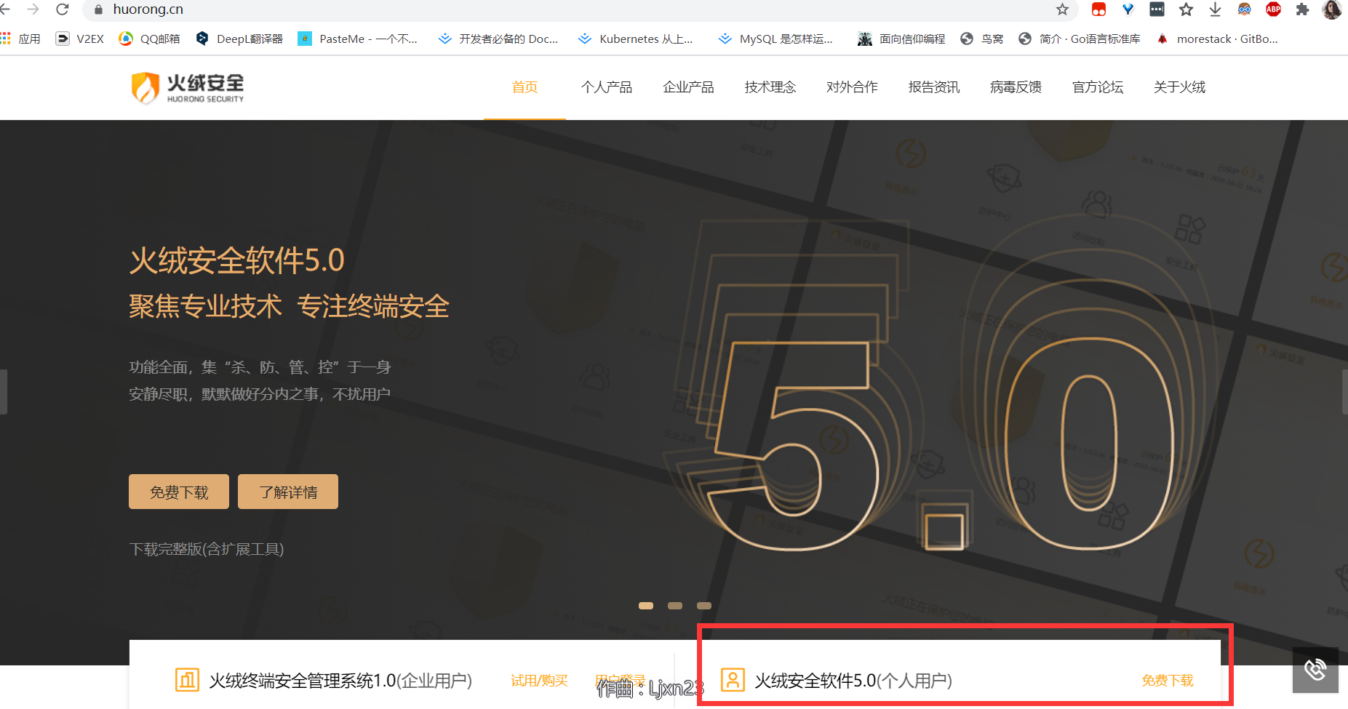This screenshot has width=1348, height=709.
Task: Open the dark three-dot extension icon
Action: [x=1157, y=9]
